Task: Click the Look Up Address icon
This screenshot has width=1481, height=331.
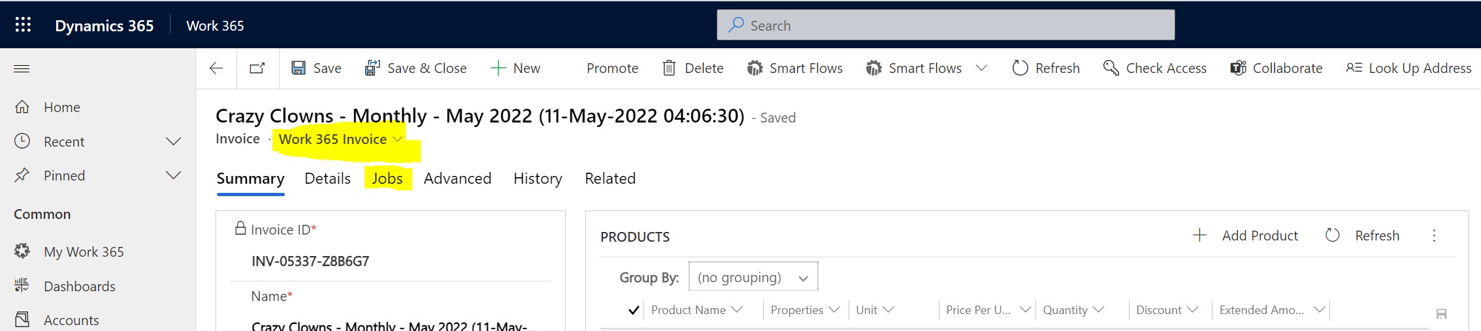Action: click(1354, 68)
